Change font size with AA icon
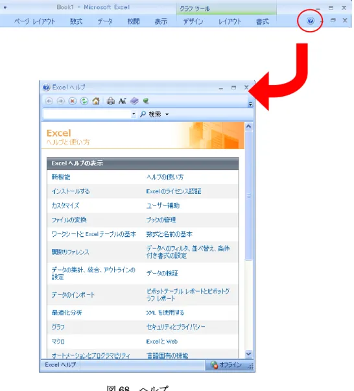This screenshot has height=391, width=354. click(122, 101)
